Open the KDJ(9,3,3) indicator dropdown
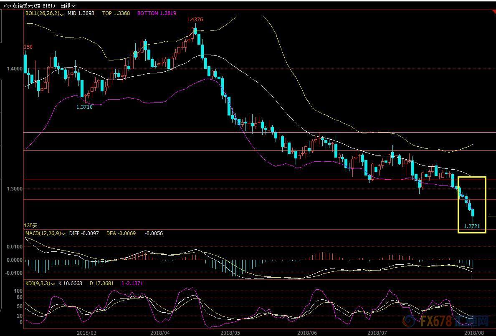This screenshot has width=496, height=336. [x=52, y=283]
